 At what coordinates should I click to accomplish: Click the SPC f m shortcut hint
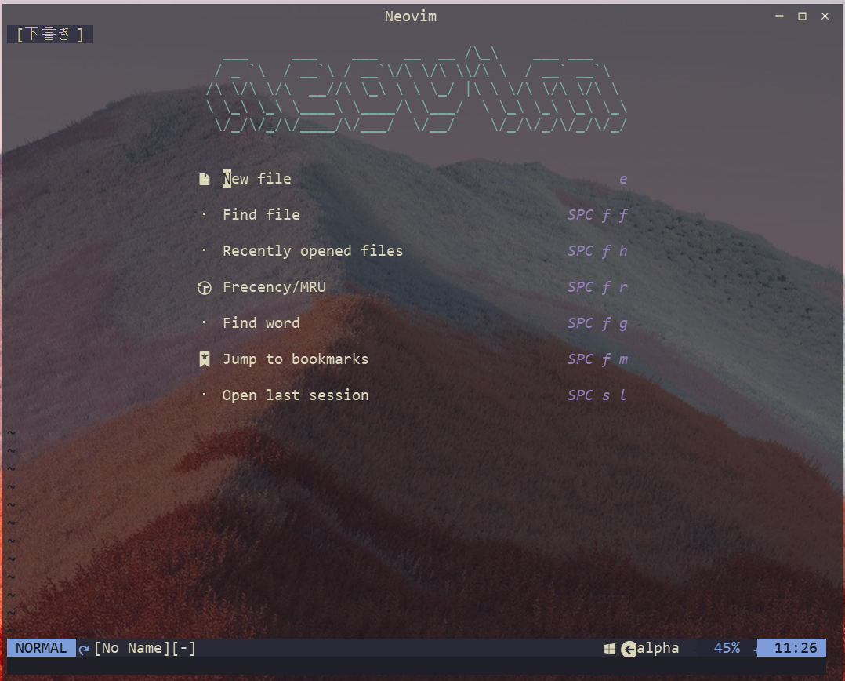597,359
